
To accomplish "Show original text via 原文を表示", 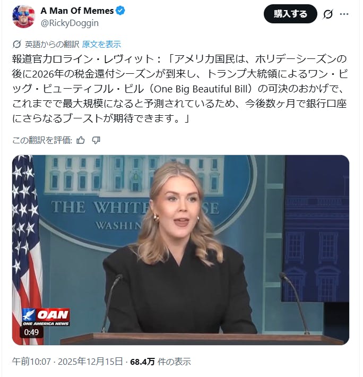I will tap(101, 44).
